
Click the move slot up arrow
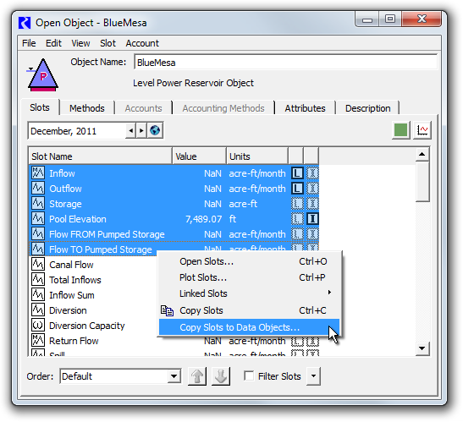tap(197, 376)
